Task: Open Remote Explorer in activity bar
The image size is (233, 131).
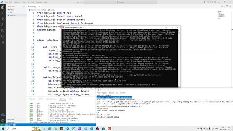Action: (3, 36)
